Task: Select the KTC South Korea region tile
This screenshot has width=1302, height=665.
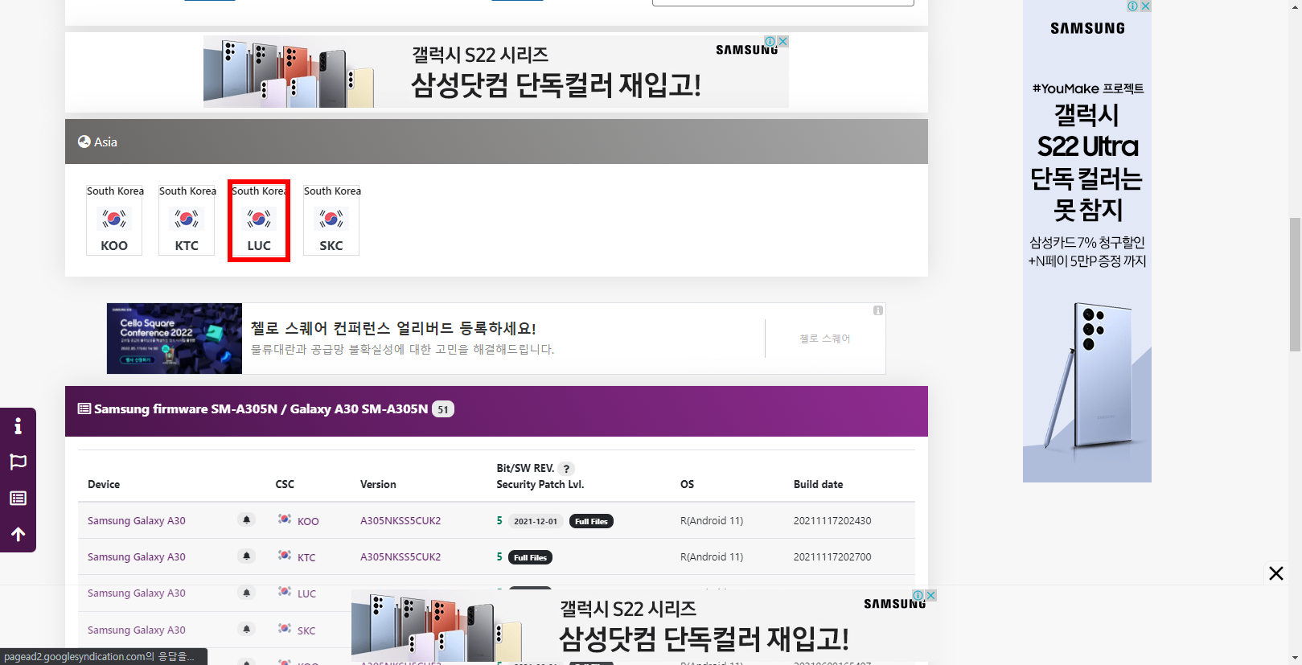Action: [187, 220]
